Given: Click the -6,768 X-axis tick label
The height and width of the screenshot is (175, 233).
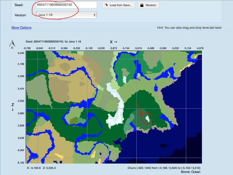Looking at the screenshot, I should click(x=27, y=48).
